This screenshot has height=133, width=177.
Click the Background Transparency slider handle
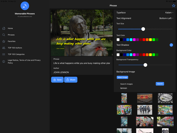pyautogui.click(x=145, y=65)
